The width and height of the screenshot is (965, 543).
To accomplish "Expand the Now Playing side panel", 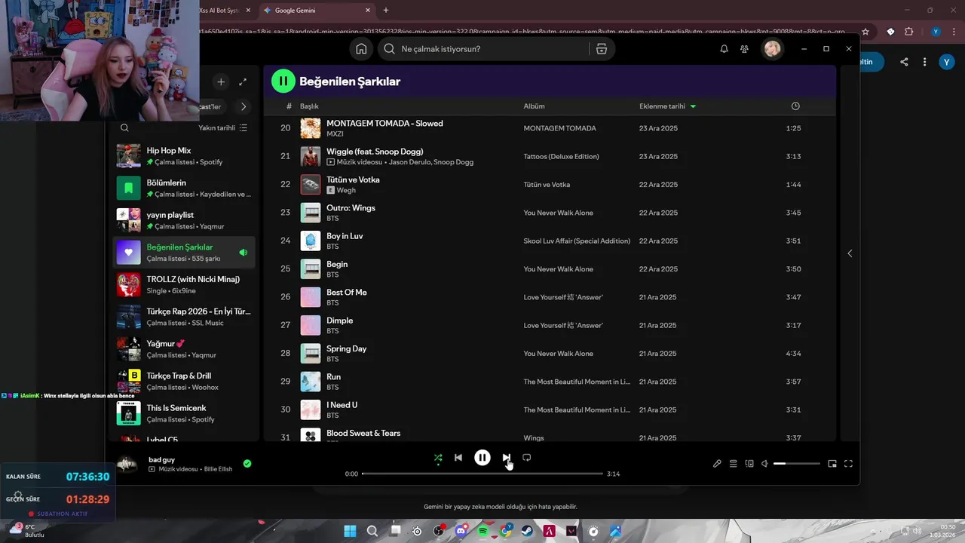I will coord(850,253).
